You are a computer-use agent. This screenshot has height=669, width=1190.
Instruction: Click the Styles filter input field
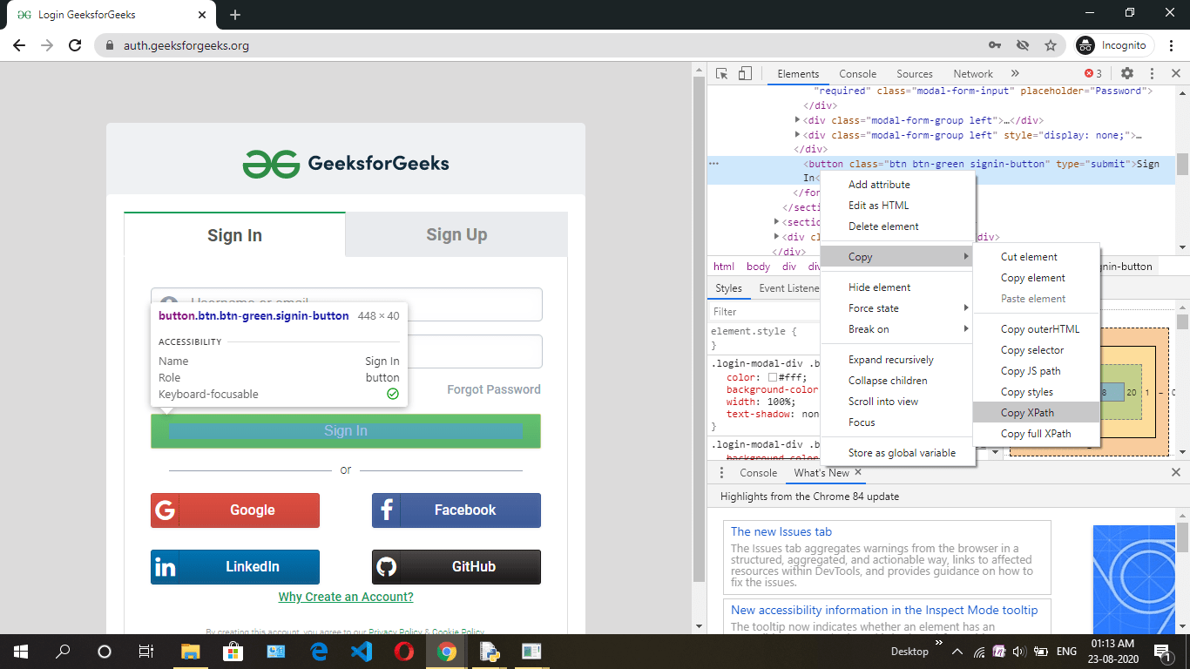click(x=763, y=311)
